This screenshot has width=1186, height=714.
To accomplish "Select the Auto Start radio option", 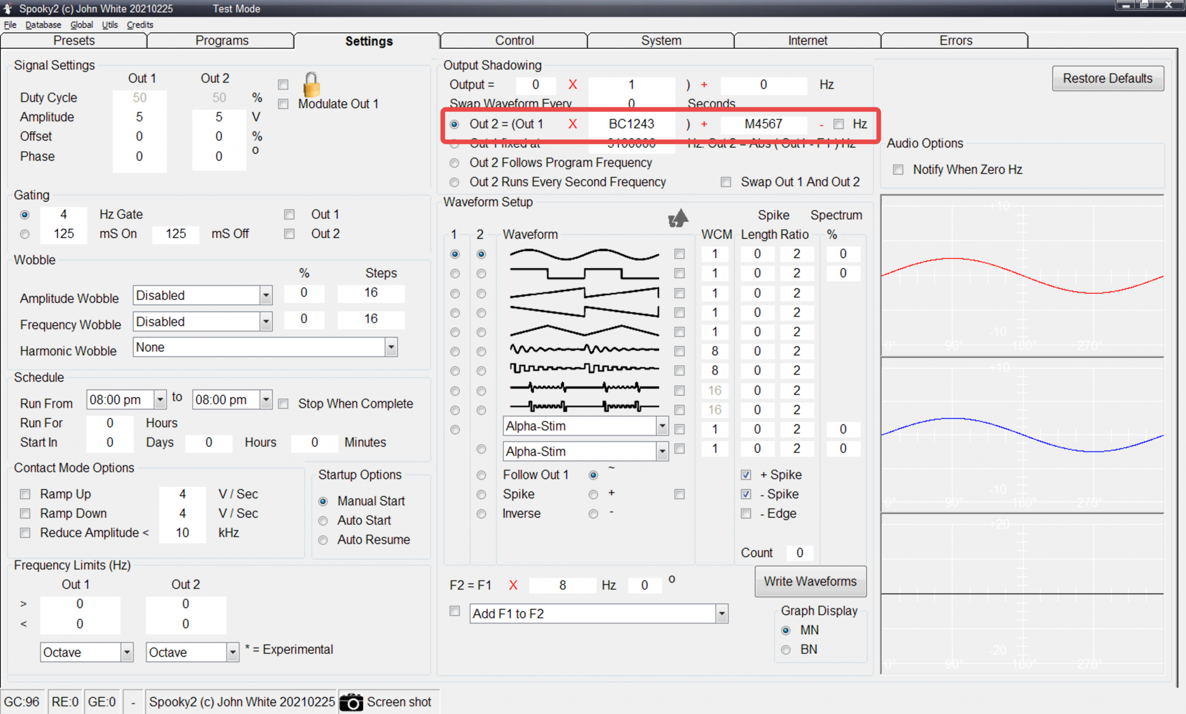I will click(323, 521).
